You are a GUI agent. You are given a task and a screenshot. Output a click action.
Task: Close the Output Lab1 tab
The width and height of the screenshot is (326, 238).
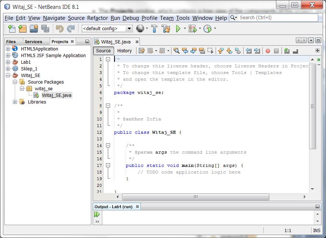click(x=137, y=207)
